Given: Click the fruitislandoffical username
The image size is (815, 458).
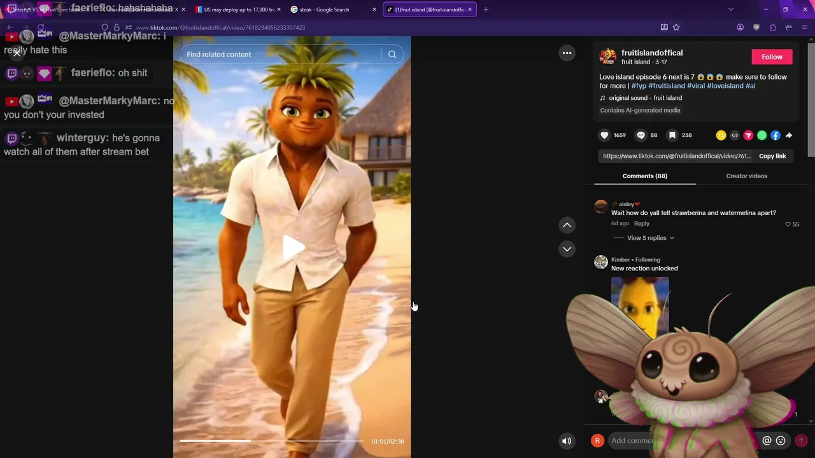Looking at the screenshot, I should tap(652, 53).
